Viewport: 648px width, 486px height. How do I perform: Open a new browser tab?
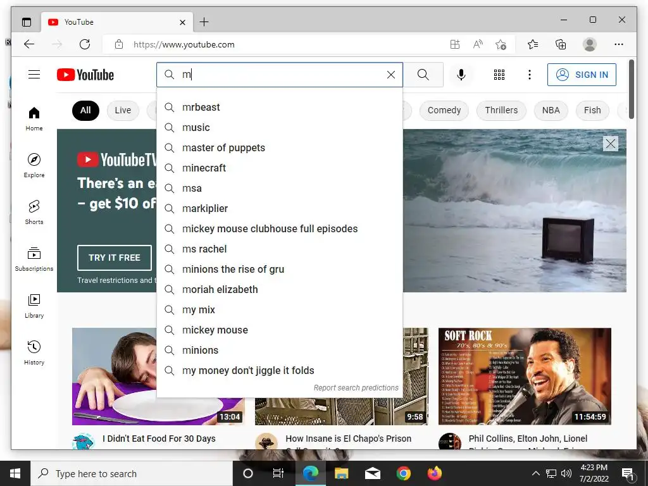pos(204,22)
